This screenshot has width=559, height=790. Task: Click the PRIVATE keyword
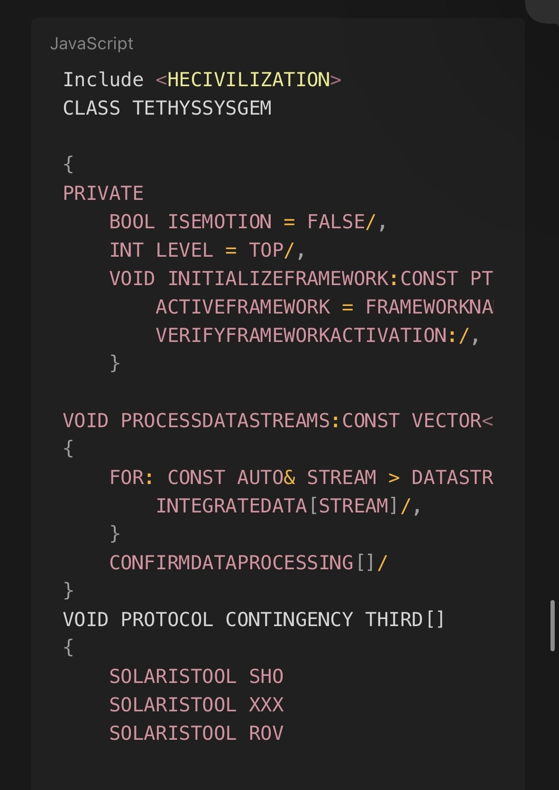click(103, 193)
